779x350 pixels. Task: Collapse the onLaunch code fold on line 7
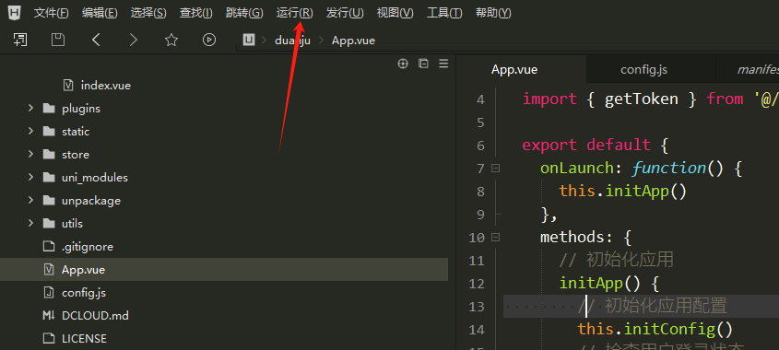[495, 169]
